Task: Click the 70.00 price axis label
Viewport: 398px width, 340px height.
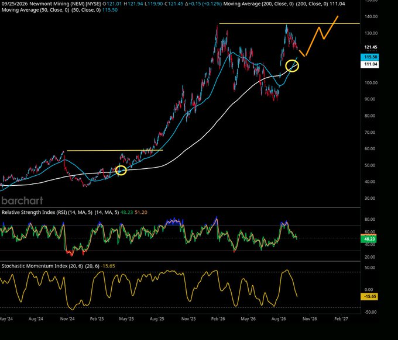Action: tap(370, 132)
